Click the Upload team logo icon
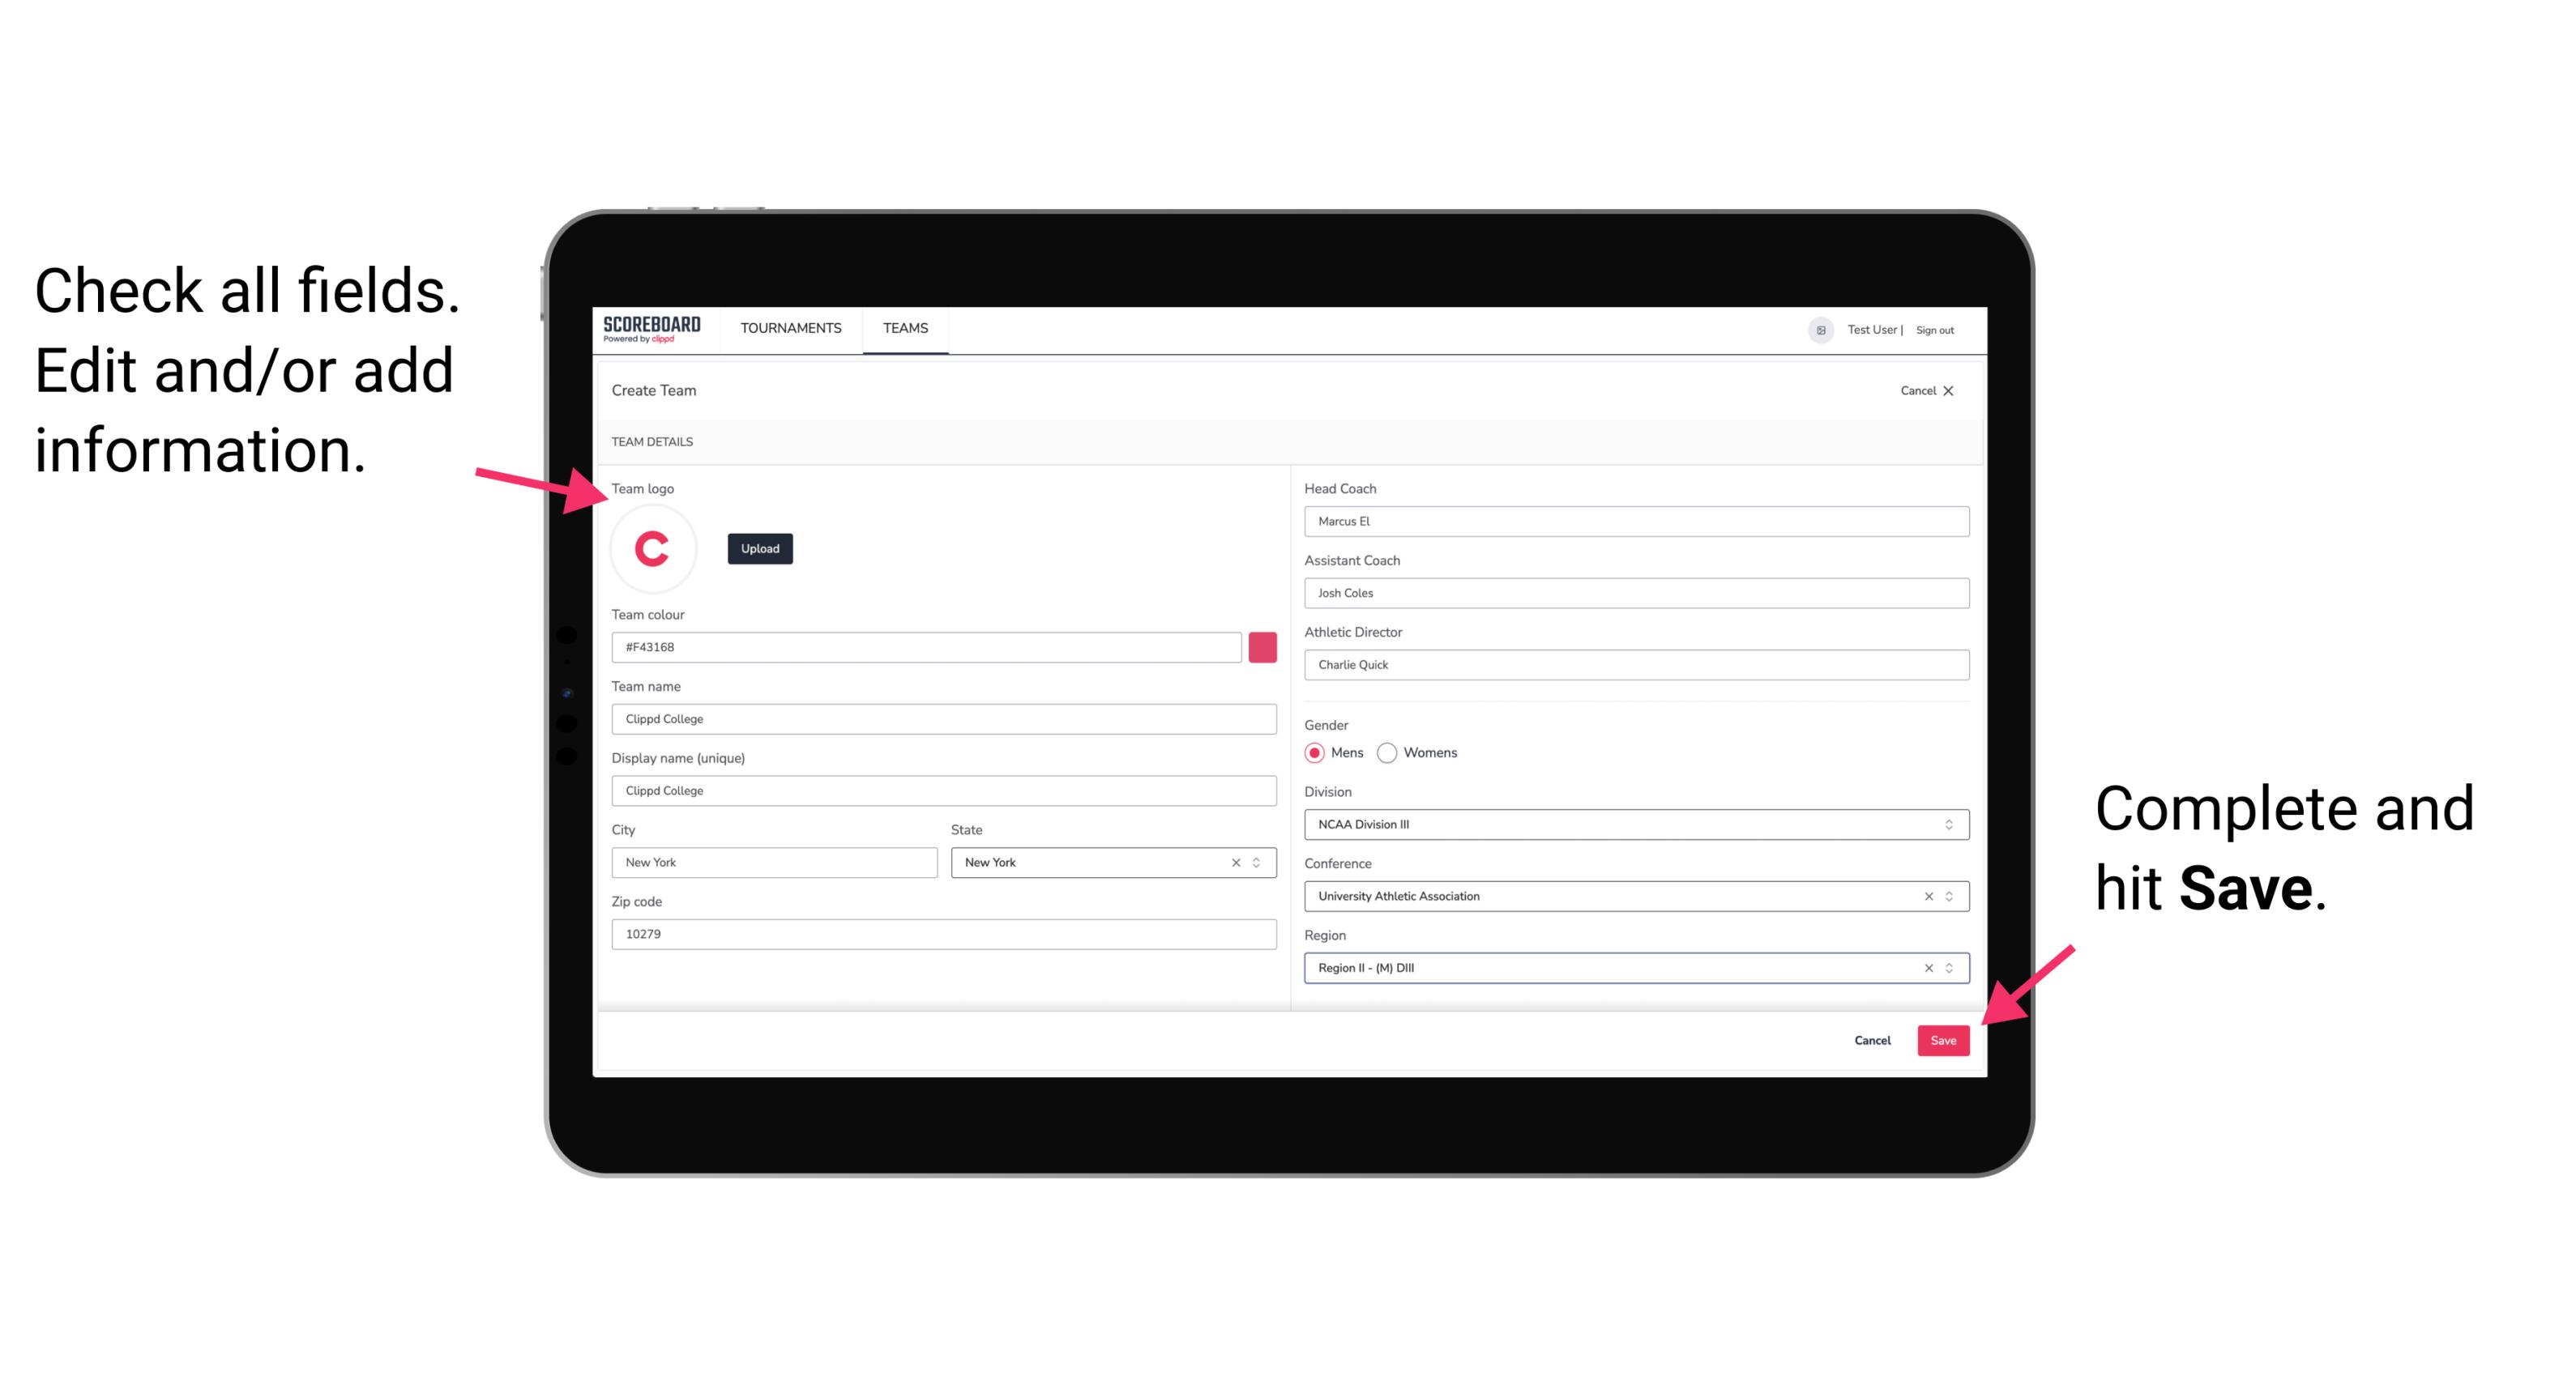Screen dimensions: 2576x1385 [x=759, y=548]
